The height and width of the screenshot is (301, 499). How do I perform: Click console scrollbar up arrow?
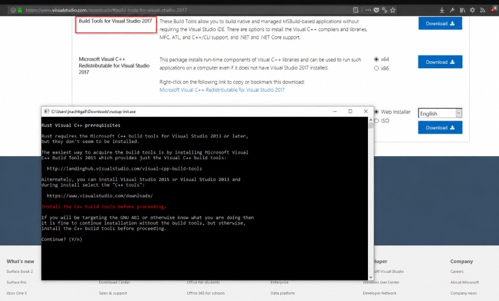pyautogui.click(x=371, y=120)
